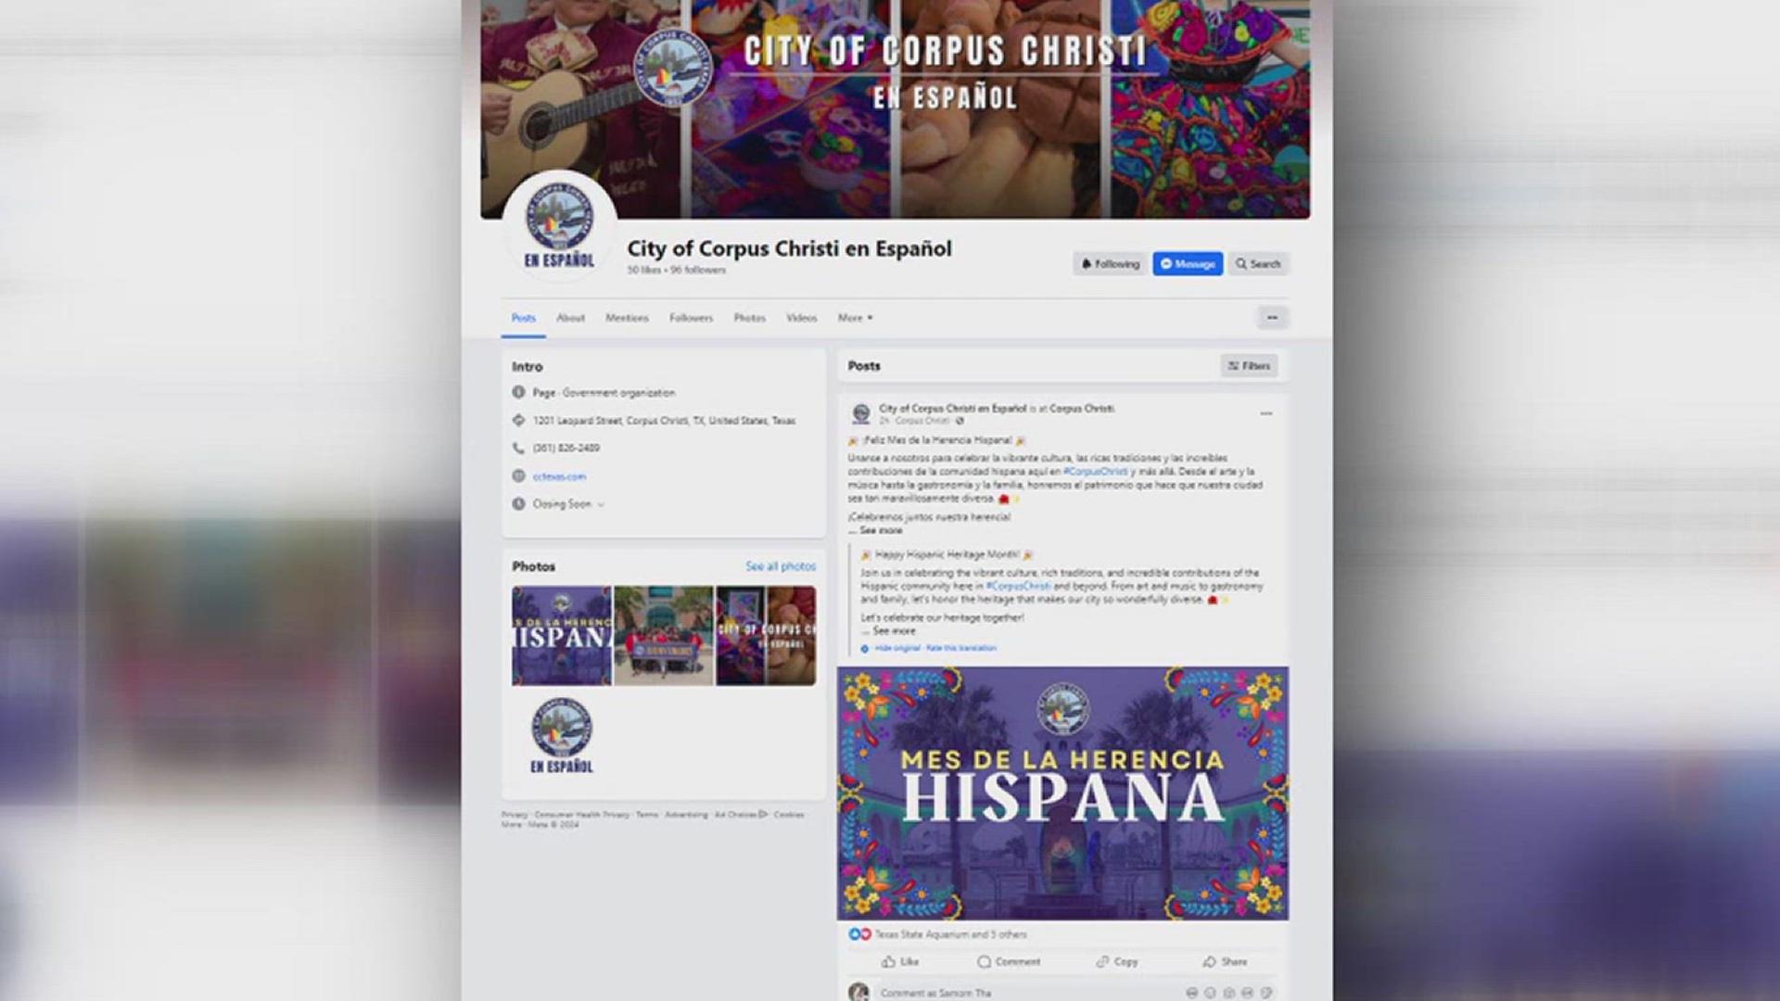Click the page Search button
The image size is (1780, 1001).
[1258, 264]
